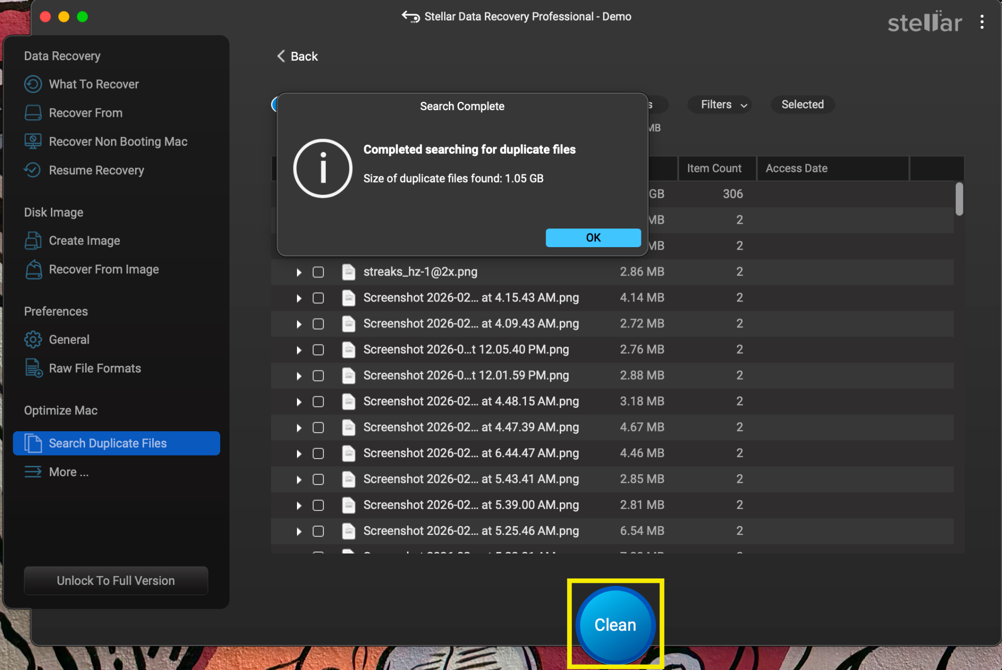Click the Search Duplicate Files icon
The image size is (1002, 670).
coord(33,443)
